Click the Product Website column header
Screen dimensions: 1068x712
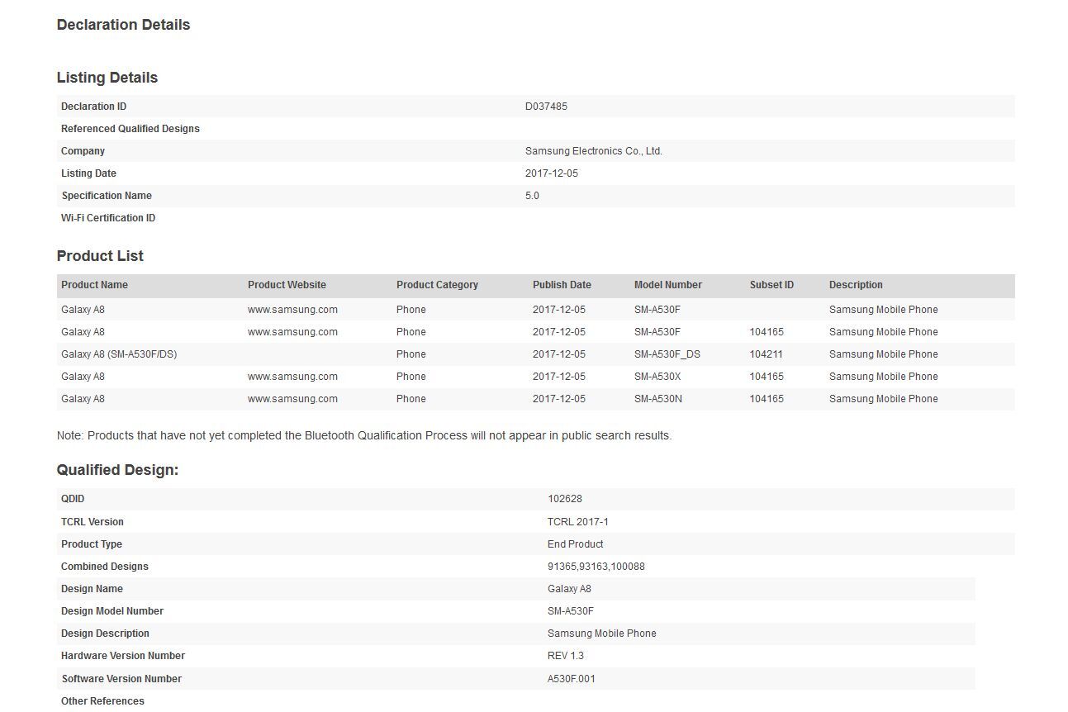pyautogui.click(x=287, y=285)
